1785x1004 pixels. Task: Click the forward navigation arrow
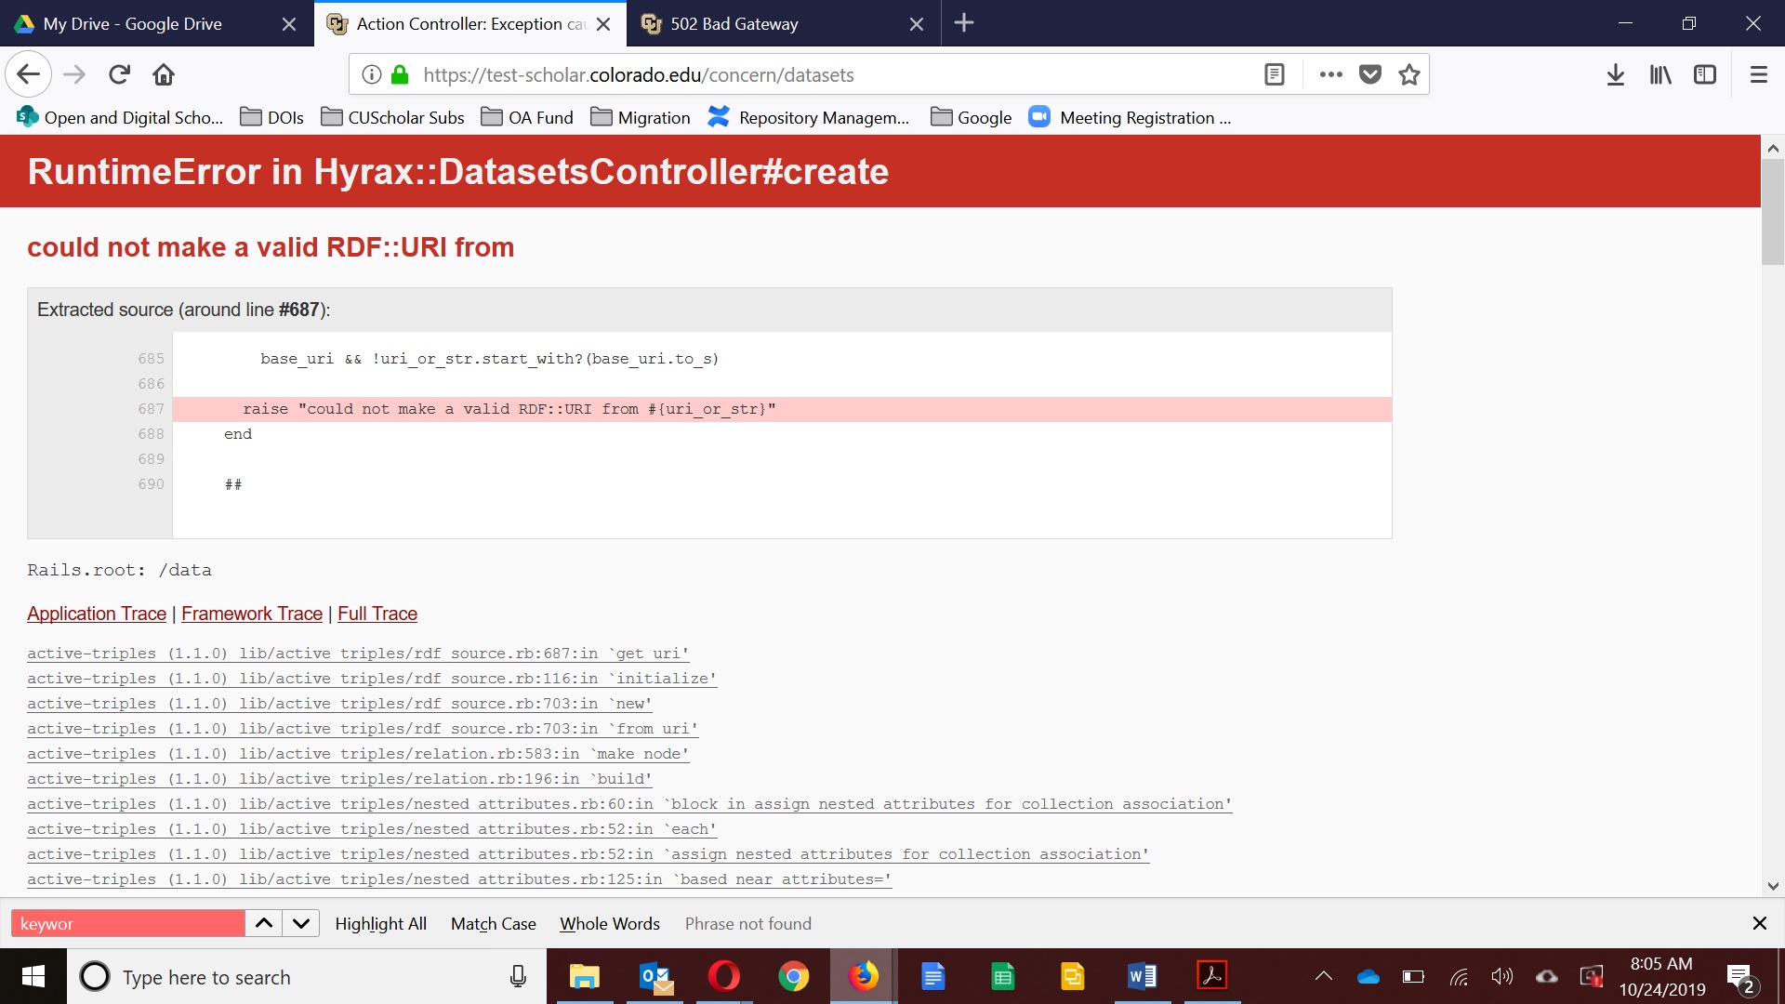(x=74, y=74)
